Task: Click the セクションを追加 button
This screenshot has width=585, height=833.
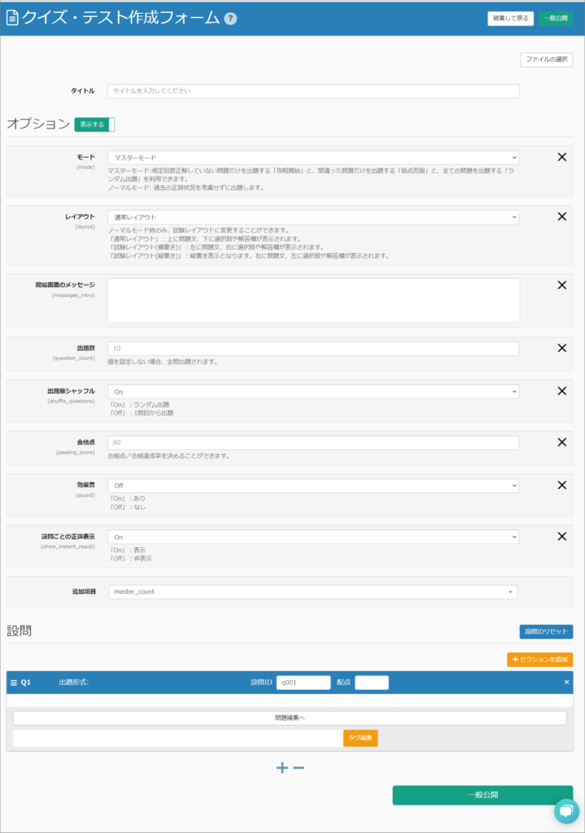Action: pos(539,660)
